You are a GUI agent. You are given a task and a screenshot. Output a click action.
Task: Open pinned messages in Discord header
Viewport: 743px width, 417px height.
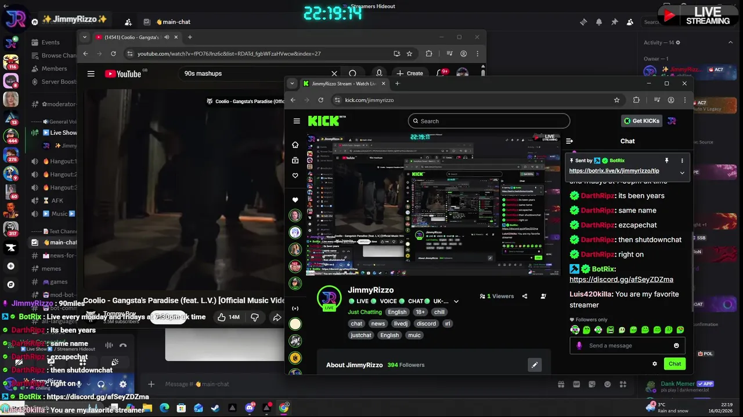point(614,22)
